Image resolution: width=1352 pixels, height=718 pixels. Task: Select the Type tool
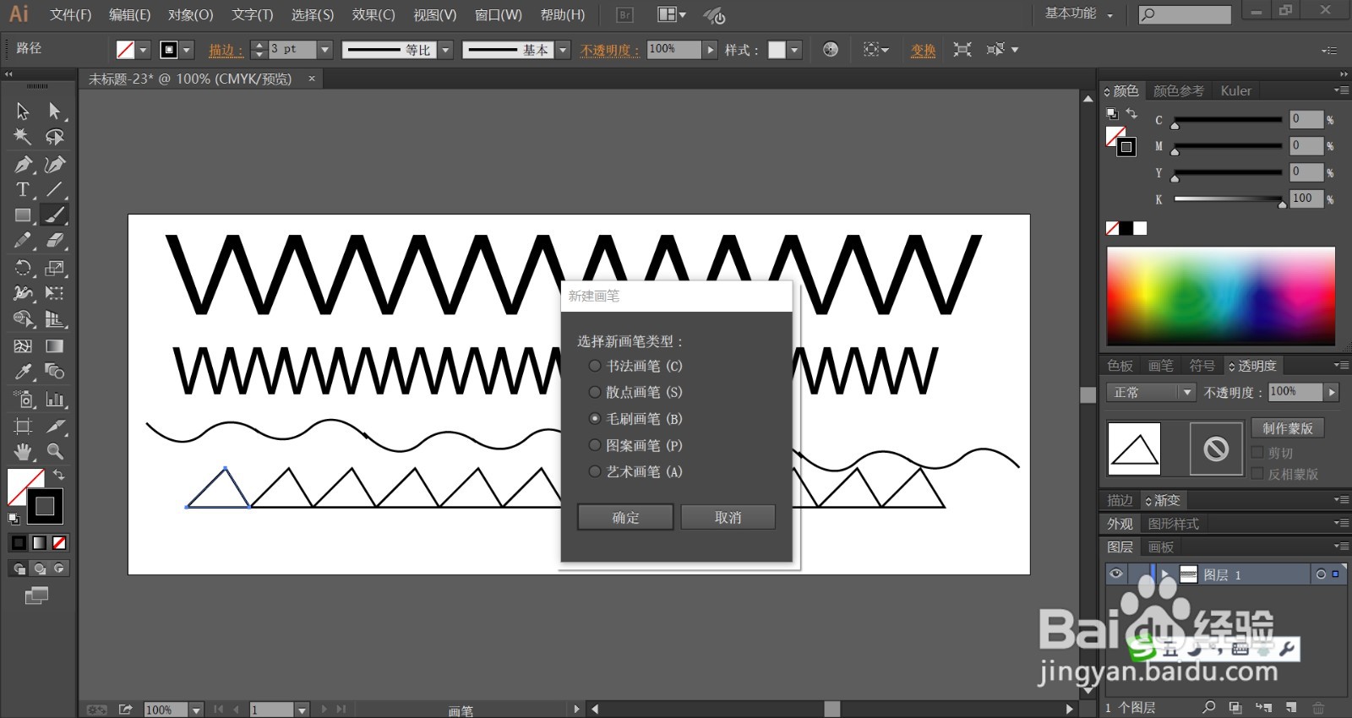(23, 189)
